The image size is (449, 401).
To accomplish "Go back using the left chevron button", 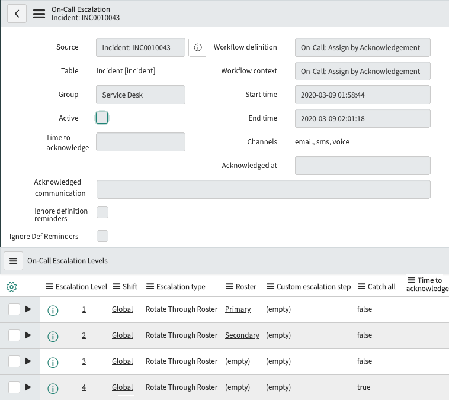I will pyautogui.click(x=17, y=14).
